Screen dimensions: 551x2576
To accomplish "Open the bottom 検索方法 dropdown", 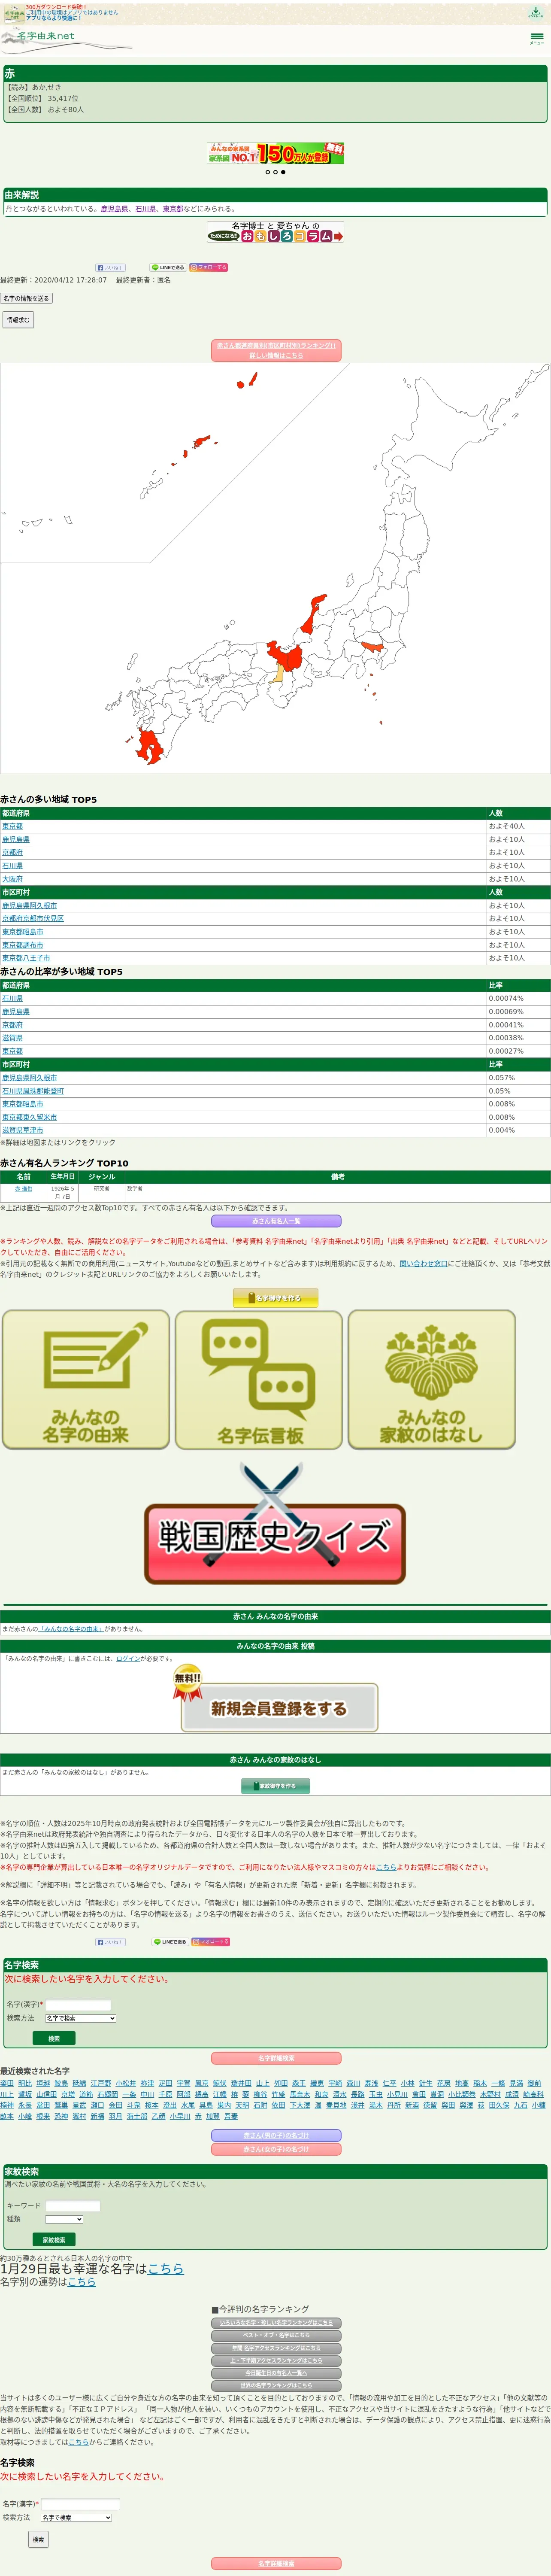I will [76, 2517].
